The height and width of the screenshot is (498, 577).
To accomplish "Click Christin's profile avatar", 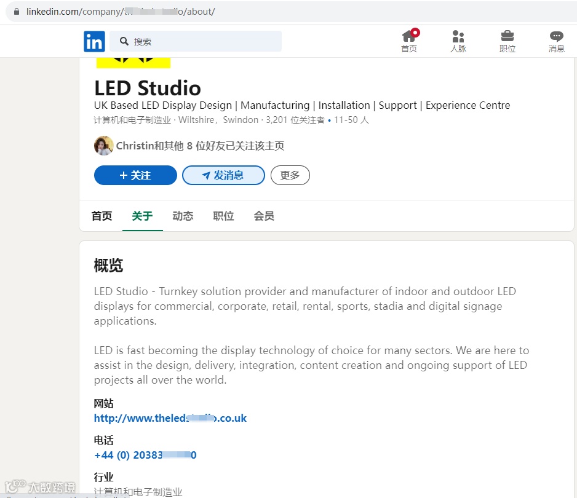I will (103, 146).
